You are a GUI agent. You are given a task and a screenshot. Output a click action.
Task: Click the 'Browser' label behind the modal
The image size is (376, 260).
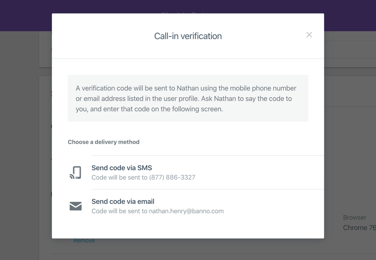click(x=354, y=217)
